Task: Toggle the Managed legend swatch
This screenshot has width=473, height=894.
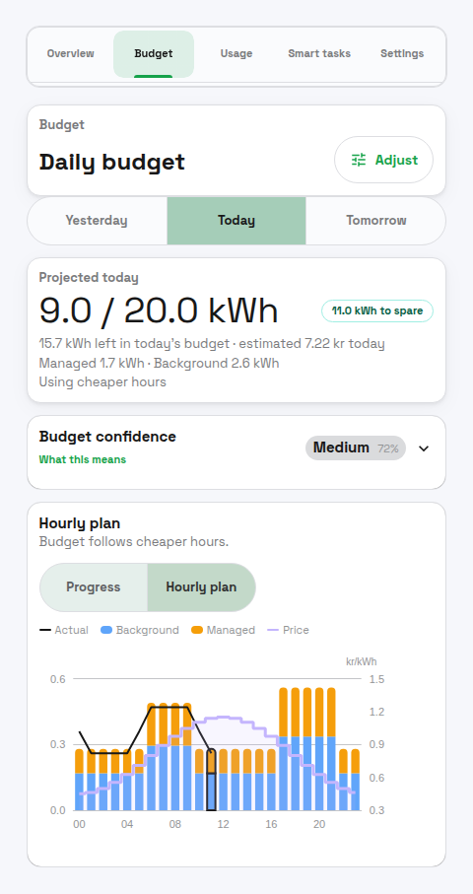Action: click(197, 630)
